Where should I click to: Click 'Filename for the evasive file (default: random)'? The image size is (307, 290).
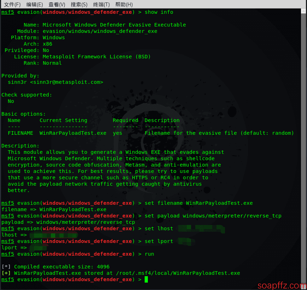click(x=219, y=133)
